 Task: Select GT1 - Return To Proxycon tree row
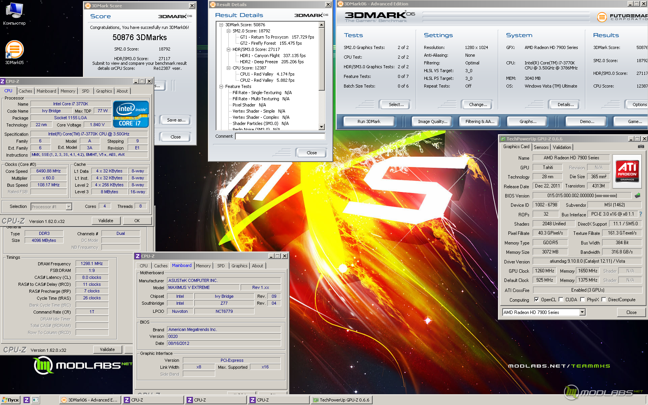tap(277, 37)
